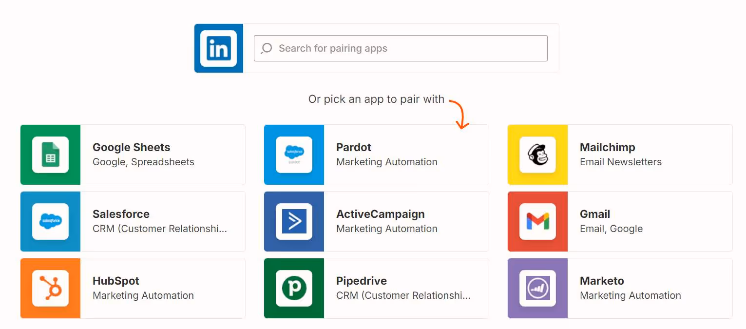Select the HubSpot sprocket icon
This screenshot has width=746, height=329.
click(50, 288)
